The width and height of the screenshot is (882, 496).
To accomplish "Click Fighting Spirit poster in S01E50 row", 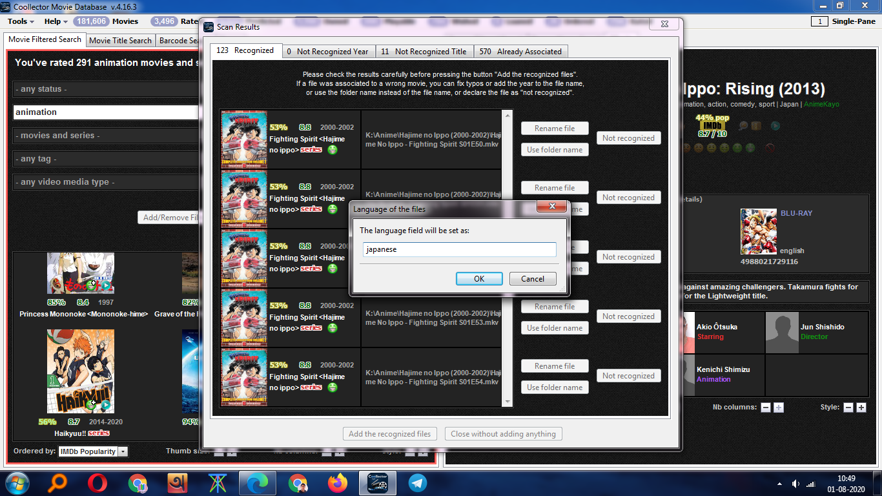I will point(244,139).
